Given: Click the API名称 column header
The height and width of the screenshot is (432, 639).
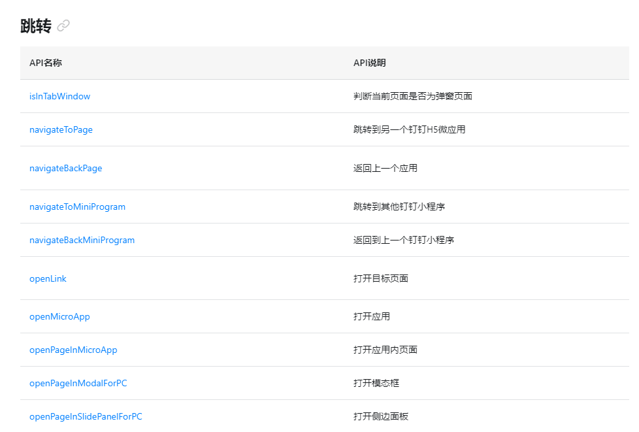Looking at the screenshot, I should coord(46,63).
